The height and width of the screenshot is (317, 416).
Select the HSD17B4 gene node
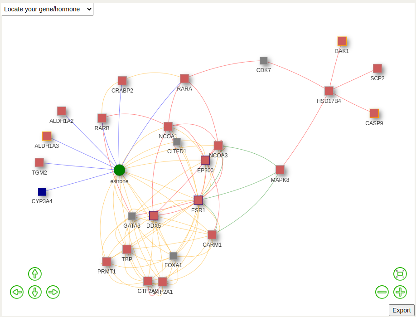click(x=329, y=91)
